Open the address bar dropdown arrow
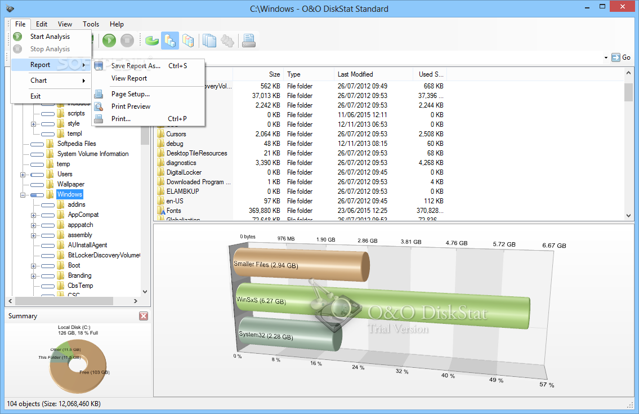 tap(606, 58)
